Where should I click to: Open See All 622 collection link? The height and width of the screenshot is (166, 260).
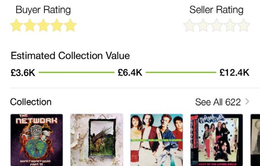coord(218,102)
